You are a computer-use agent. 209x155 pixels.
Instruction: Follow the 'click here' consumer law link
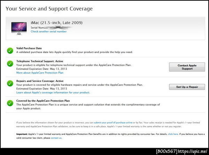173,134
